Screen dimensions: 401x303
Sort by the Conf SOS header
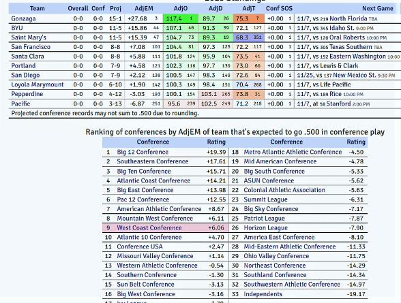point(279,8)
